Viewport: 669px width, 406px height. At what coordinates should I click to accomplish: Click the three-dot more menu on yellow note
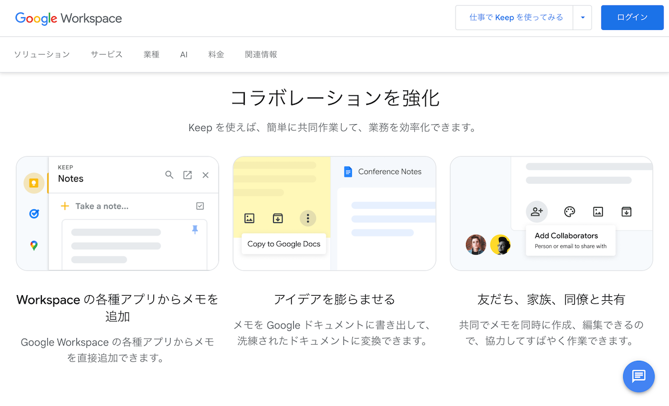308,218
